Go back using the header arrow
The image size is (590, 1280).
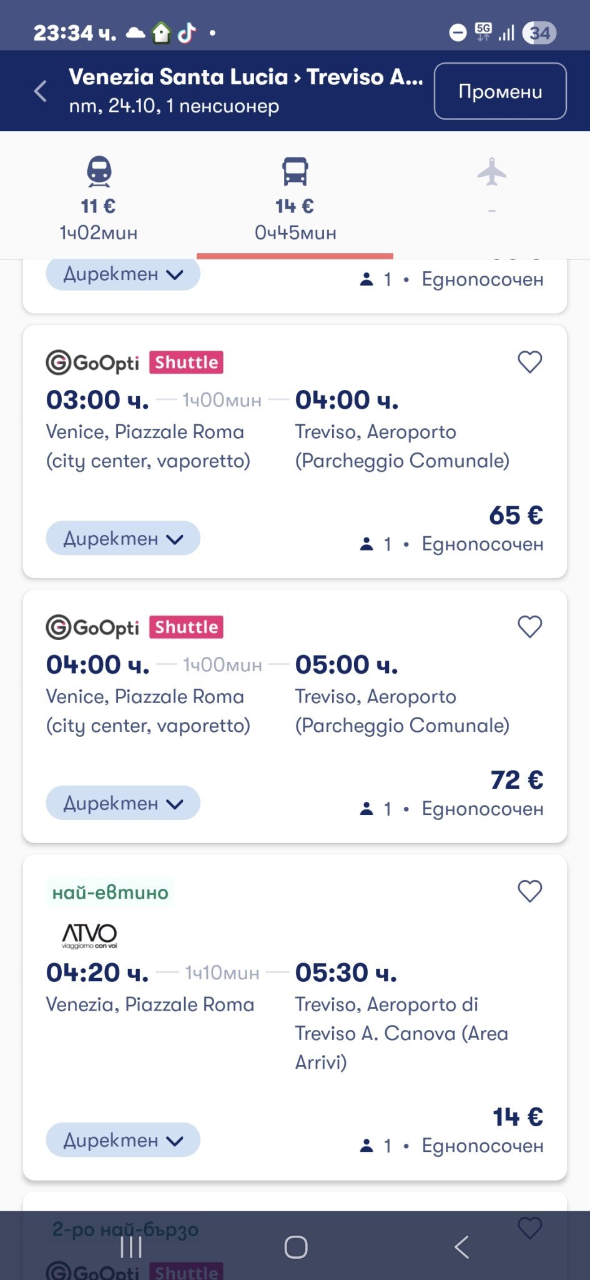coord(41,91)
